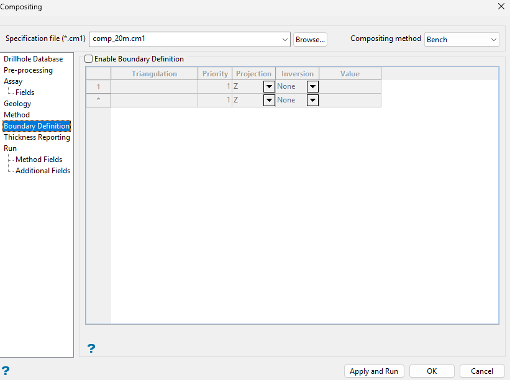Click the Value cell in the asterisk row

coord(350,100)
